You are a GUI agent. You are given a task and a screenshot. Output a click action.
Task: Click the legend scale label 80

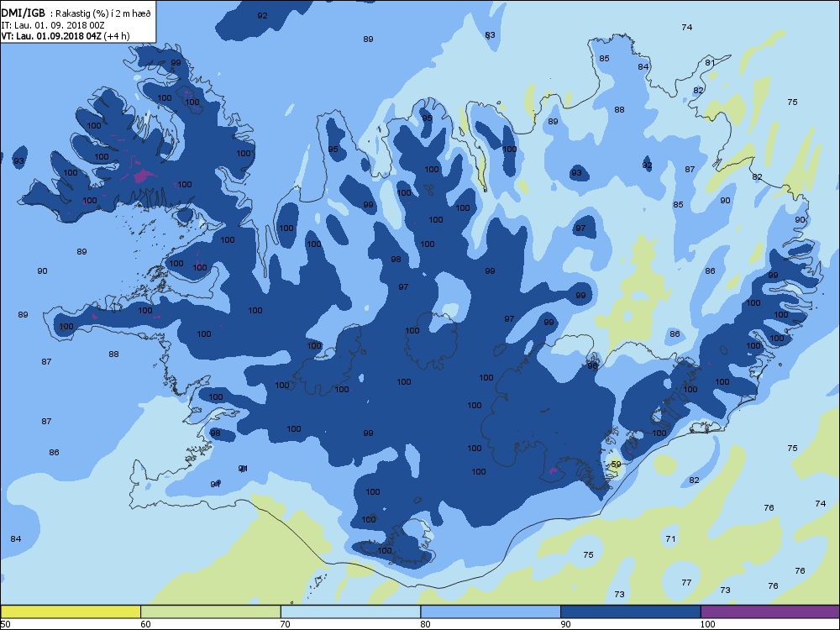(x=425, y=624)
